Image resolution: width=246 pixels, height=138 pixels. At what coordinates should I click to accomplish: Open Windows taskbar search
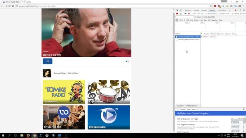[9, 135]
